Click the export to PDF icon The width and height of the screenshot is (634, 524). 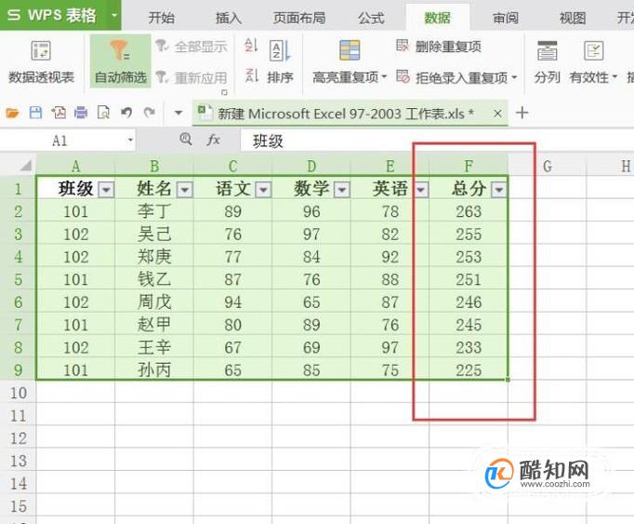(x=59, y=113)
